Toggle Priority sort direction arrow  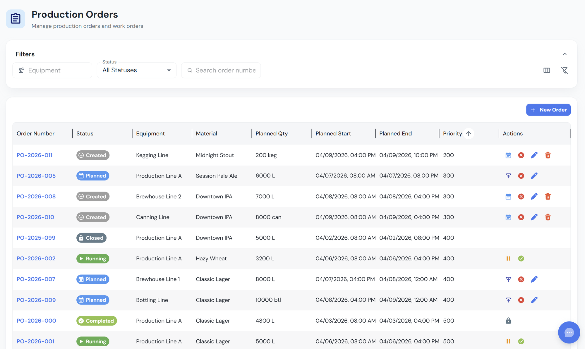pos(469,134)
